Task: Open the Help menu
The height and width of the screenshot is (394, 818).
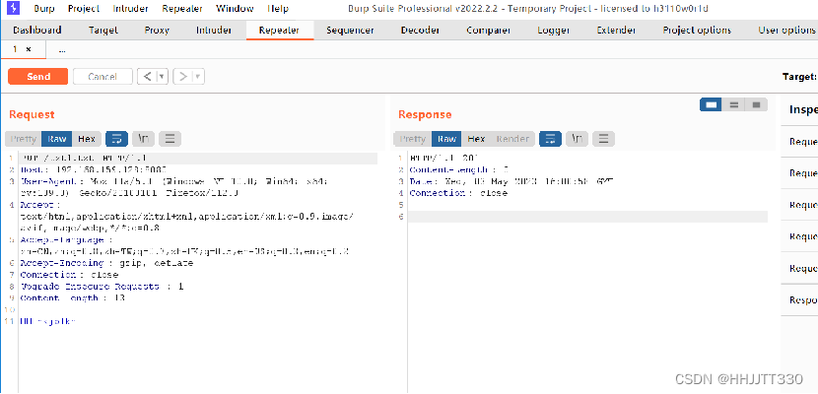Action: coord(278,8)
